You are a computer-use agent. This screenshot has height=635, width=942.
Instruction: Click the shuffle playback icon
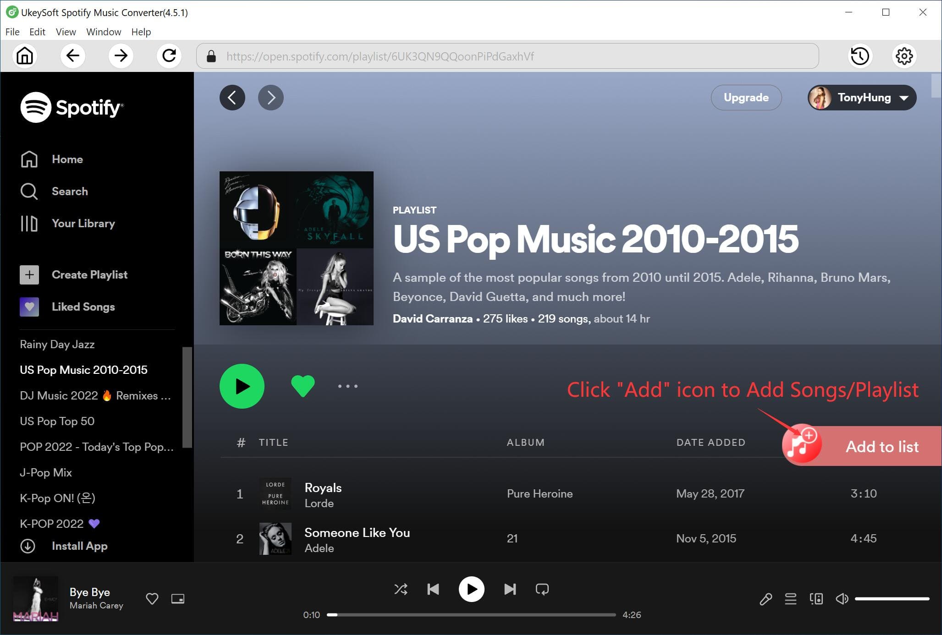401,589
